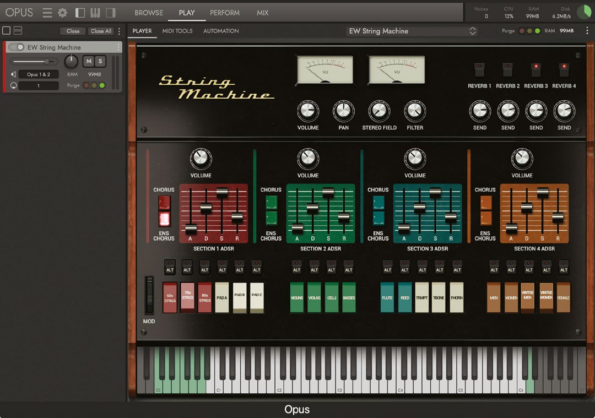Viewport: 595px width, 418px height.
Task: Switch to the PERFORM page
Action: (225, 13)
